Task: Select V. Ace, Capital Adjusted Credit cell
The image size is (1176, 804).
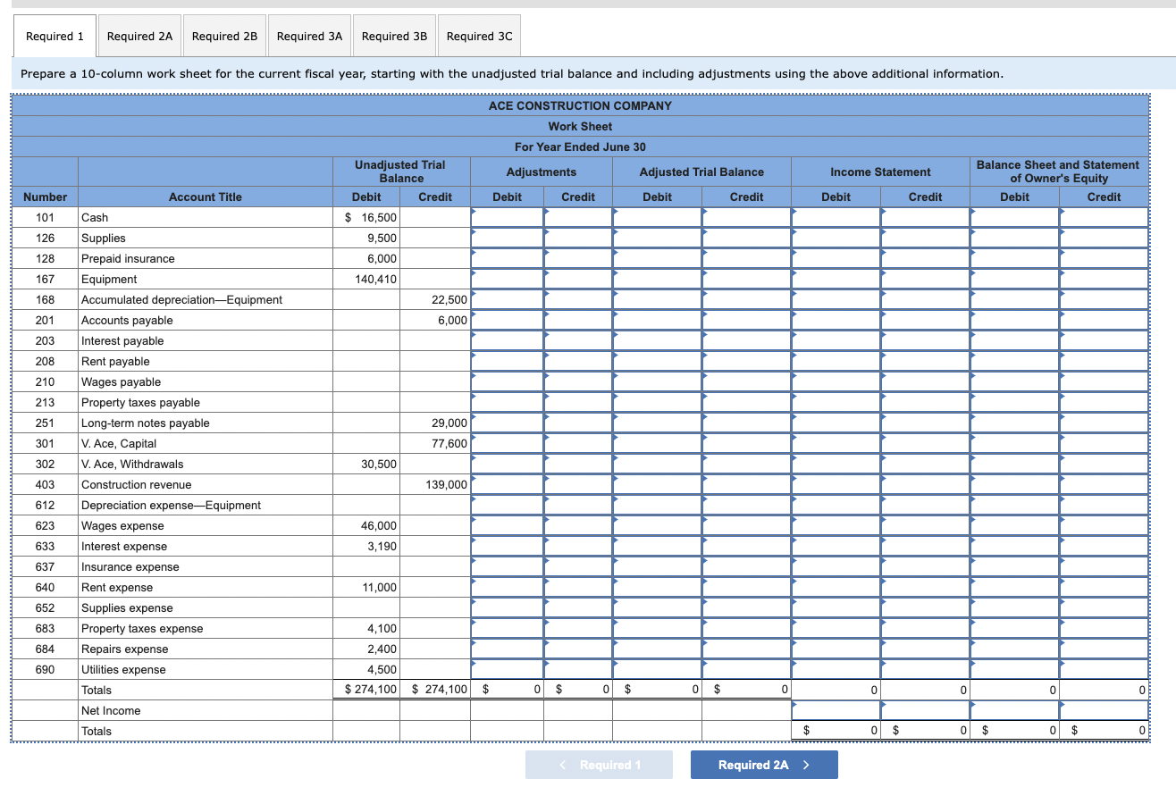Action: (746, 443)
